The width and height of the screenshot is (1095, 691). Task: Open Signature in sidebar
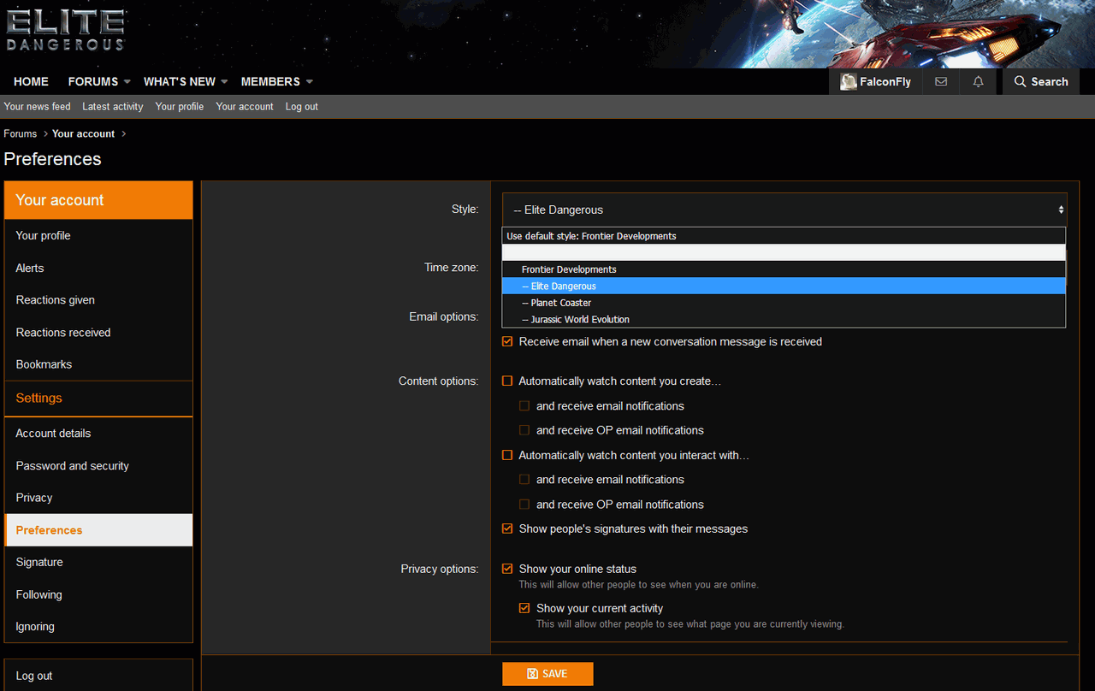click(98, 562)
